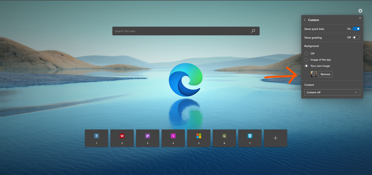Open quick link tile 1 with T icon
Viewport: 372px width, 175px height.
pyautogui.click(x=96, y=138)
